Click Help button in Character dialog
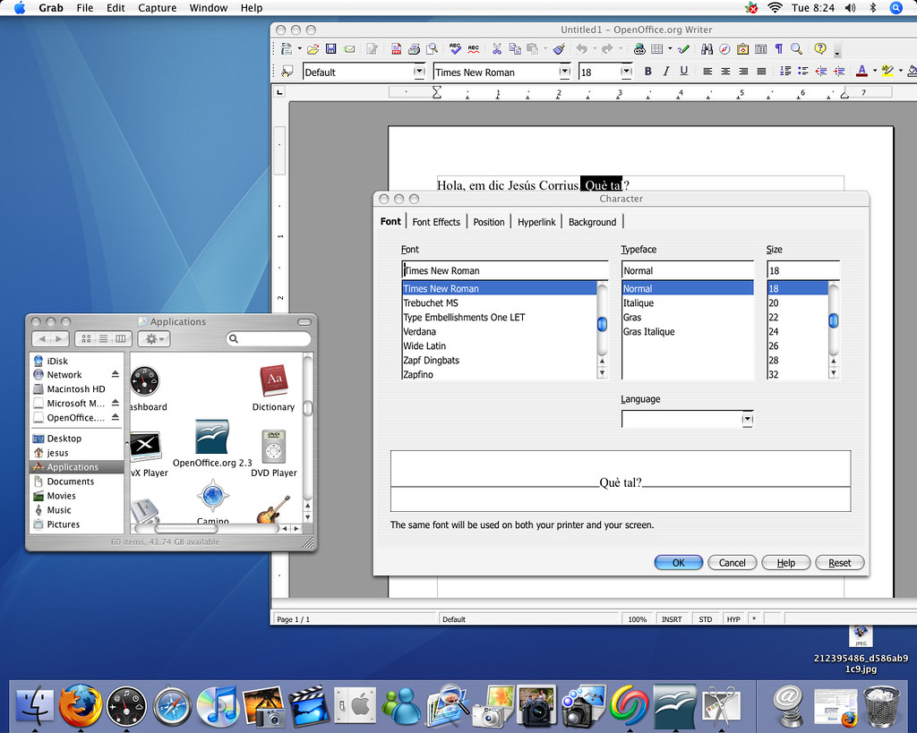The width and height of the screenshot is (917, 733). click(786, 563)
